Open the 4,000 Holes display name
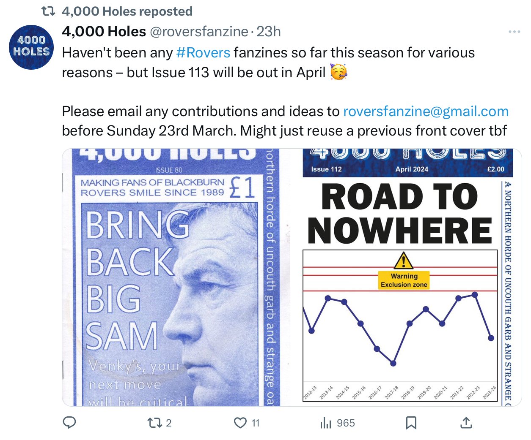The height and width of the screenshot is (440, 531). tap(104, 31)
